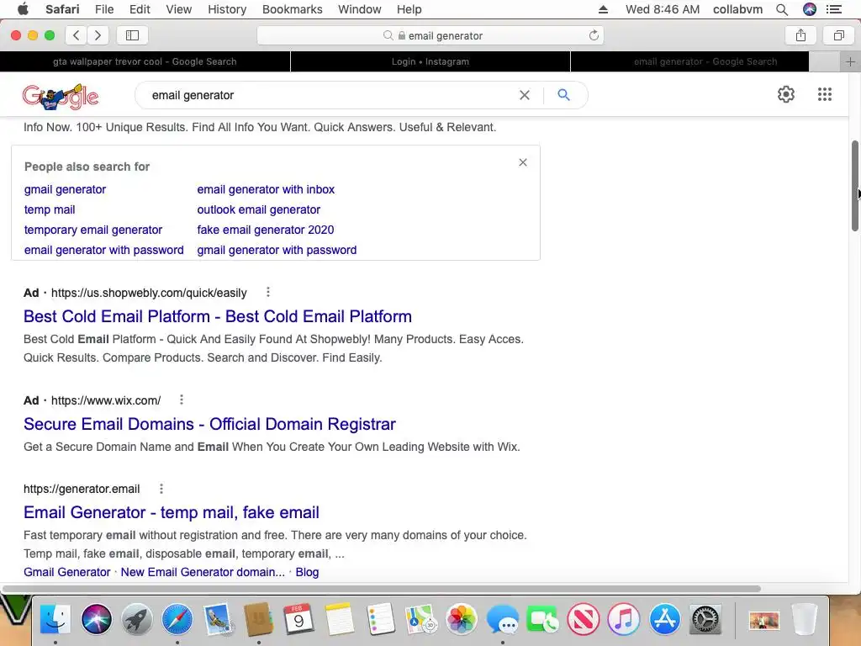Open the Window menu
The height and width of the screenshot is (646, 861).
(359, 9)
